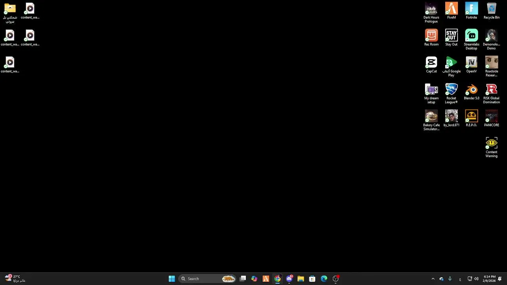Viewport: 507px width, 285px height.
Task: Switch to Google Chrome on the taskbar
Action: point(277,279)
